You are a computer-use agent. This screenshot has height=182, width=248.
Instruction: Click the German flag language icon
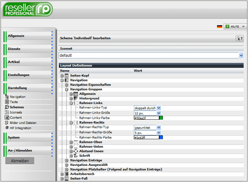(x=220, y=27)
